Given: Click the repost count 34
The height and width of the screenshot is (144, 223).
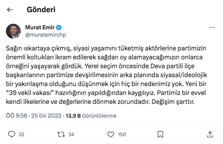Looking at the screenshot, I should pyautogui.click(x=71, y=134).
